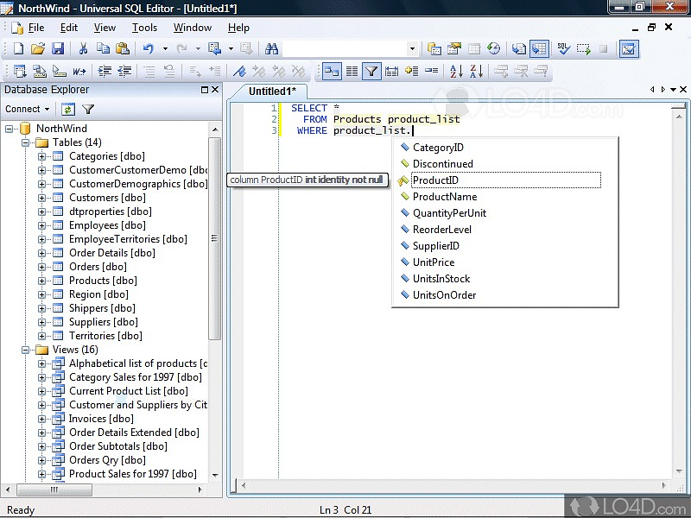Toggle the Database Explorer filter funnel

click(x=88, y=110)
